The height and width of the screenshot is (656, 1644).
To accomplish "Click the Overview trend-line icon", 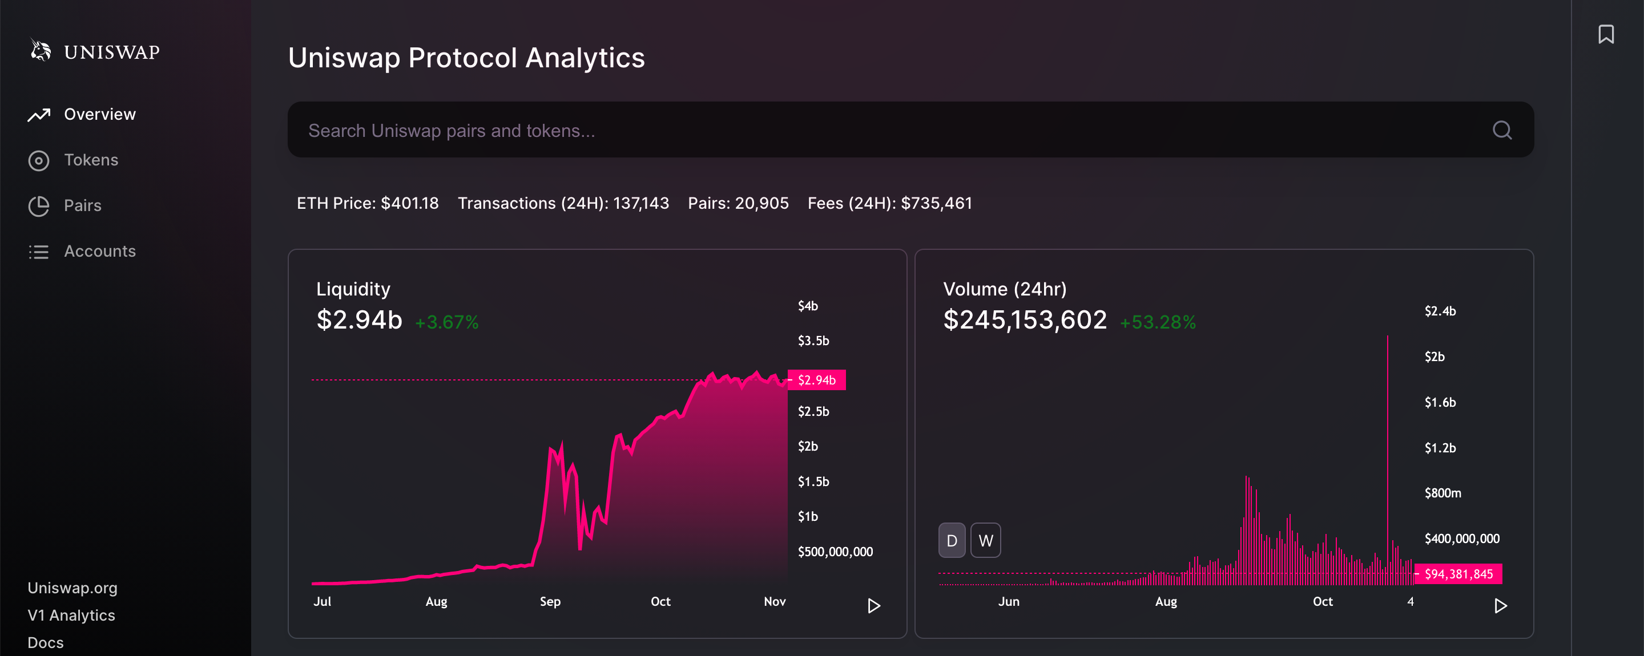I will pos(39,115).
